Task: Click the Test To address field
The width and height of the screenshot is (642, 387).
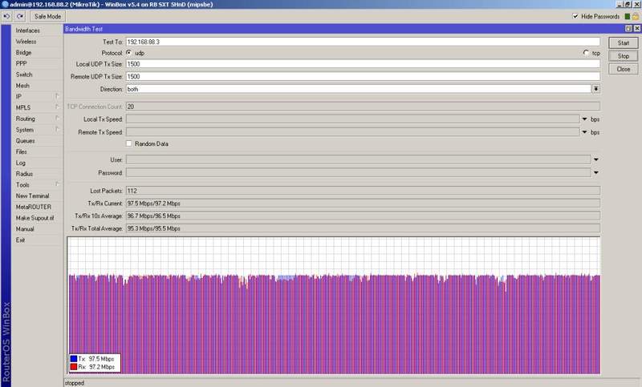Action: coord(363,42)
